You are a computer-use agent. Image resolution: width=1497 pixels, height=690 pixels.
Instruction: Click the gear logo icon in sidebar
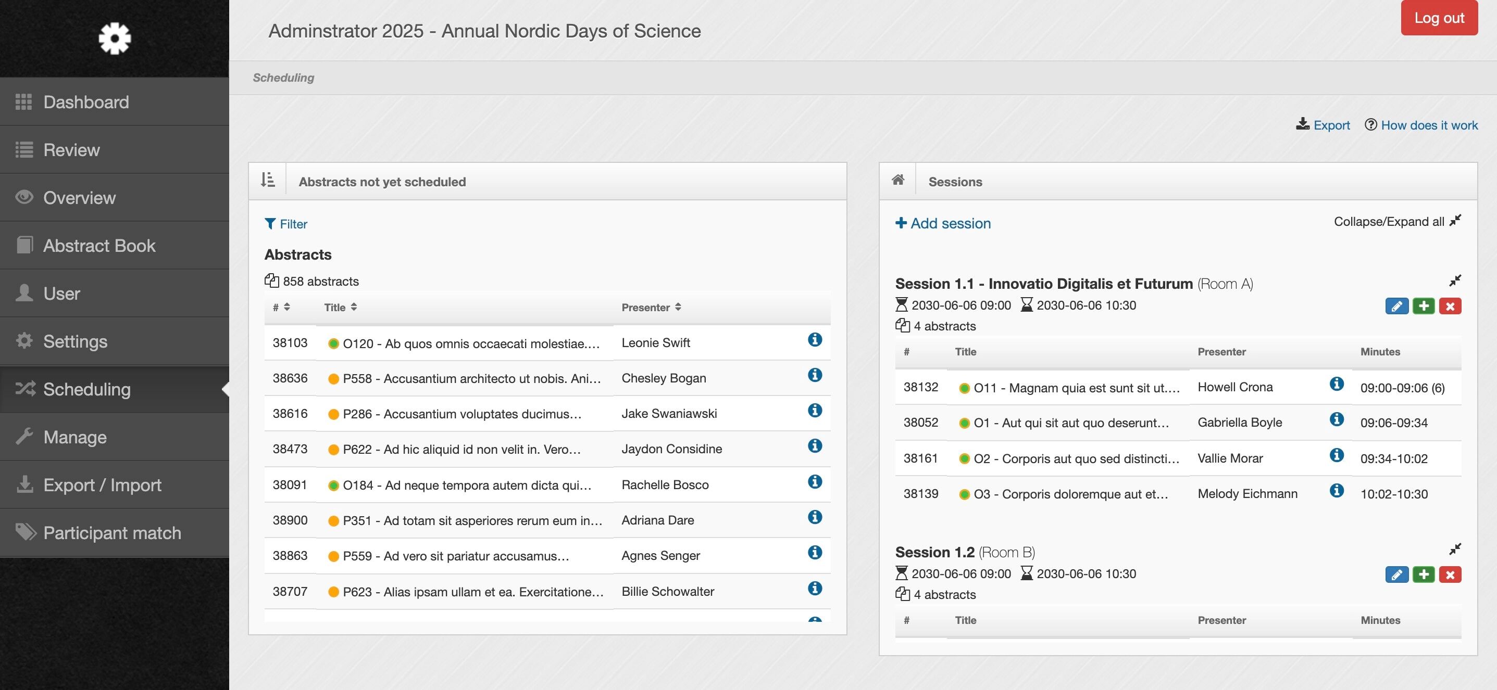(x=115, y=39)
